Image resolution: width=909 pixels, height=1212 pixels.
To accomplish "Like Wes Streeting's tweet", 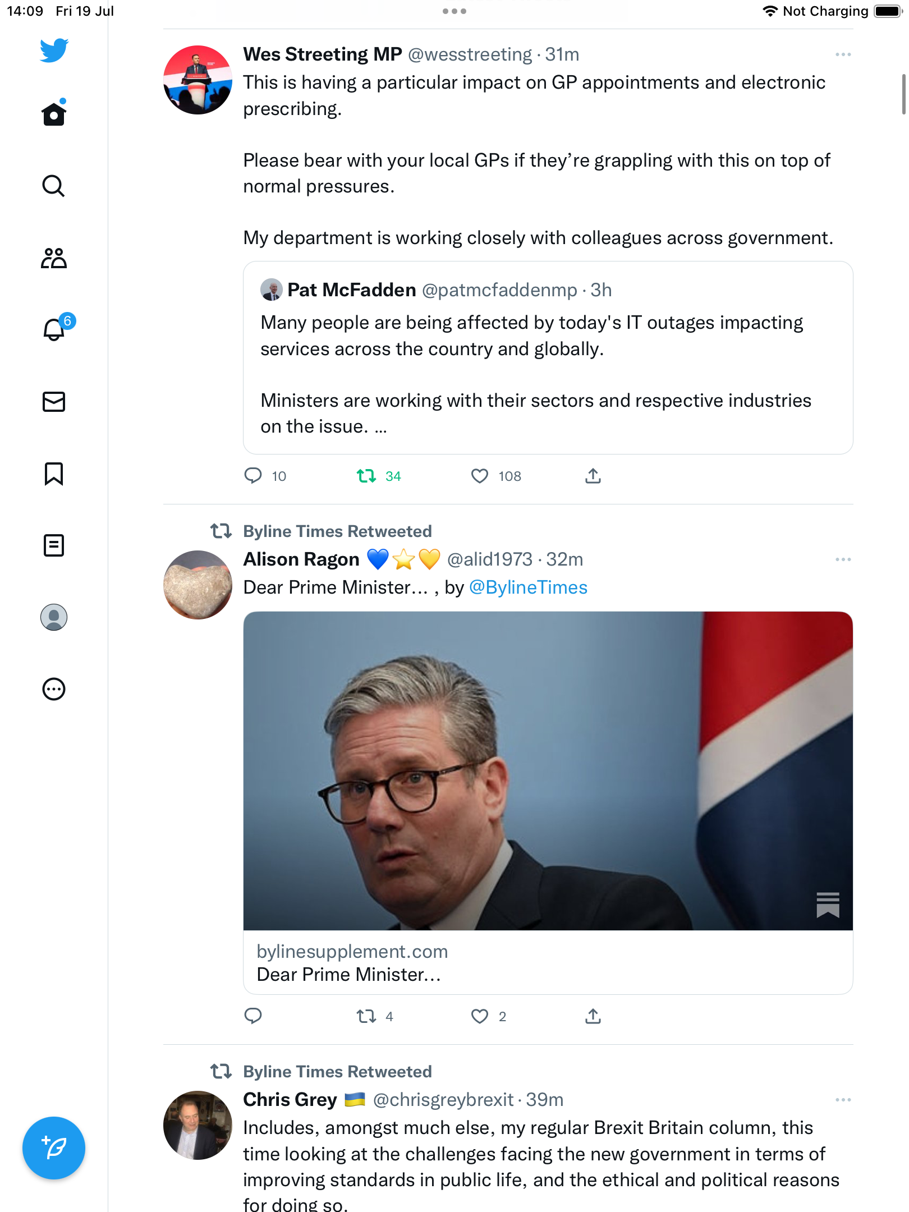I will (x=480, y=476).
